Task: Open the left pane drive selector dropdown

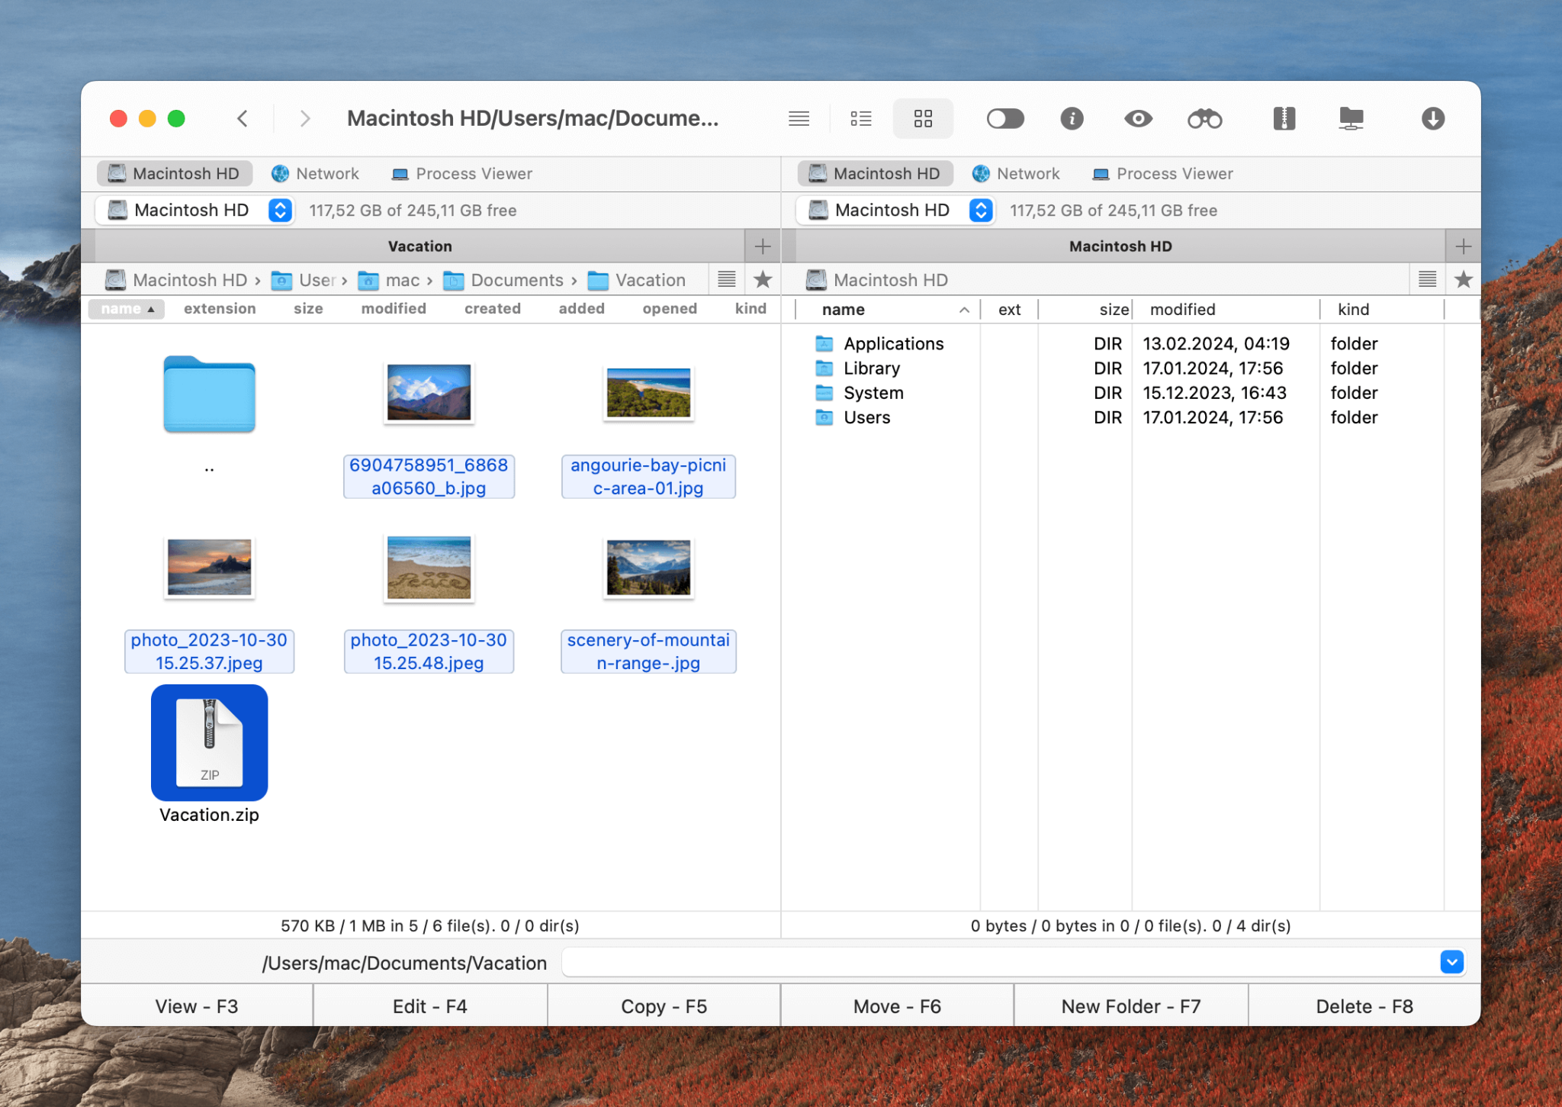Action: (x=280, y=210)
